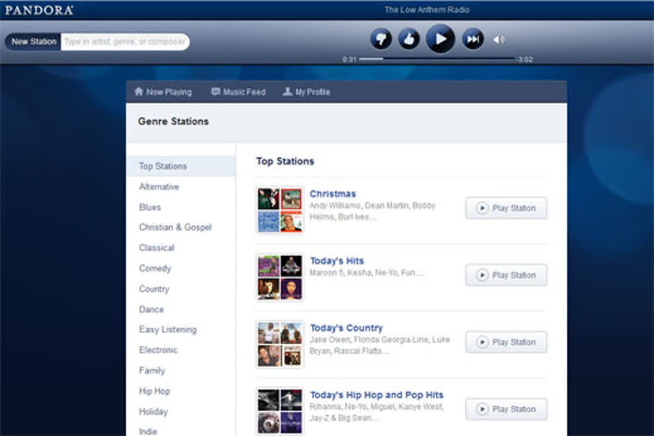Play Station for Today's Hip Hop and Pop Hits

tap(506, 409)
